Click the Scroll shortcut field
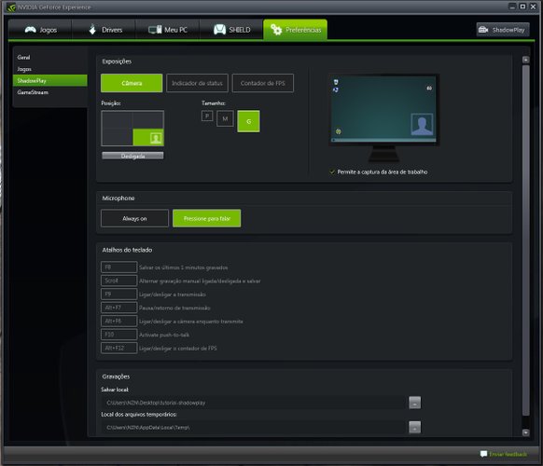The height and width of the screenshot is (466, 543). pos(118,281)
